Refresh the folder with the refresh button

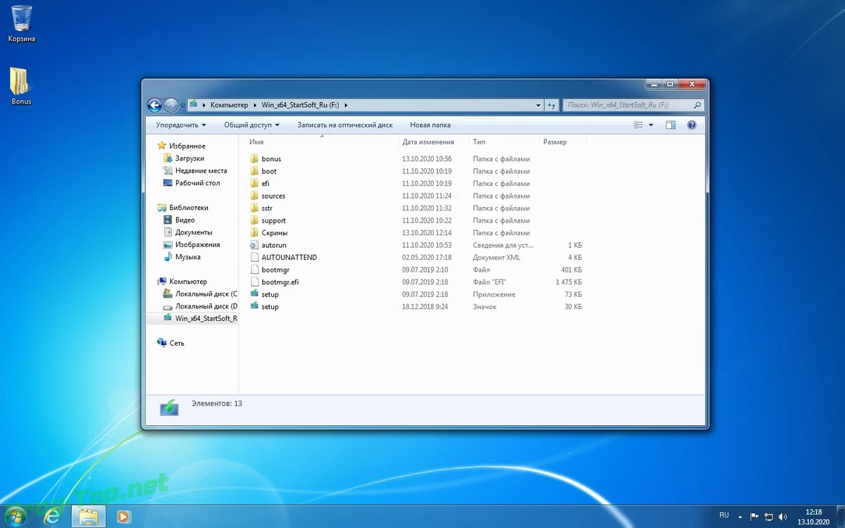[551, 105]
